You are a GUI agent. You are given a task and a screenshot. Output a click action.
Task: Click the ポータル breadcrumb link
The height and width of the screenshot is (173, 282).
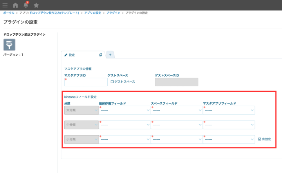(9, 13)
